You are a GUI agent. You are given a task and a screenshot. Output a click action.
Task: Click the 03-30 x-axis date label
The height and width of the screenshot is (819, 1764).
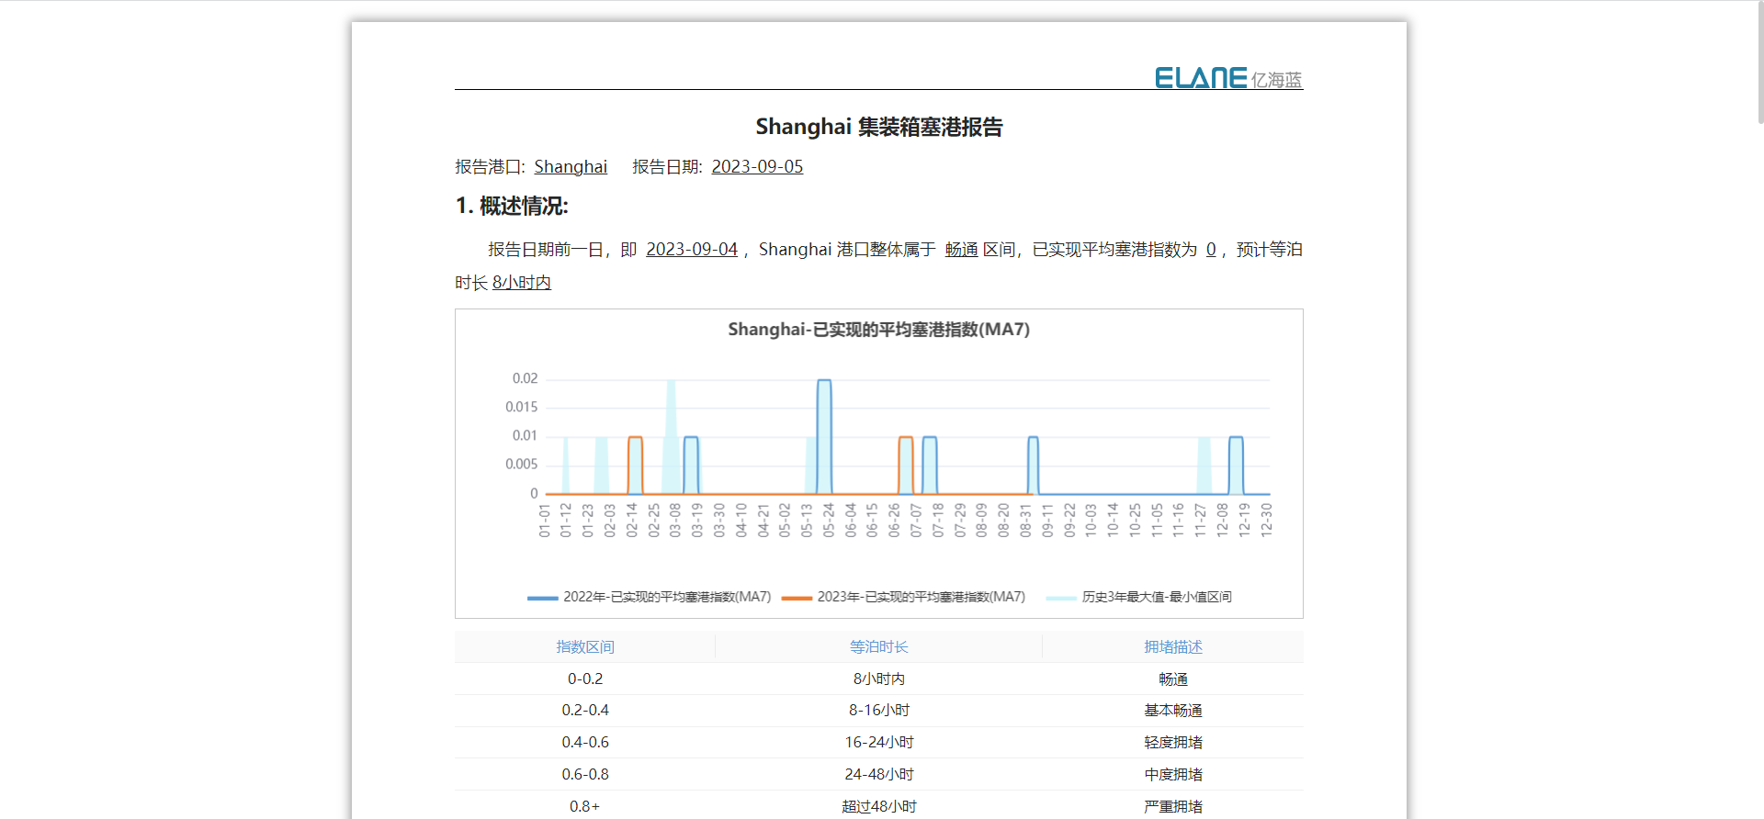718,520
